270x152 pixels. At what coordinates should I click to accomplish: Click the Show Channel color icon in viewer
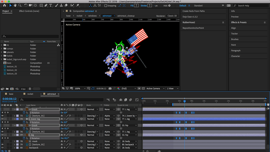coord(118,88)
